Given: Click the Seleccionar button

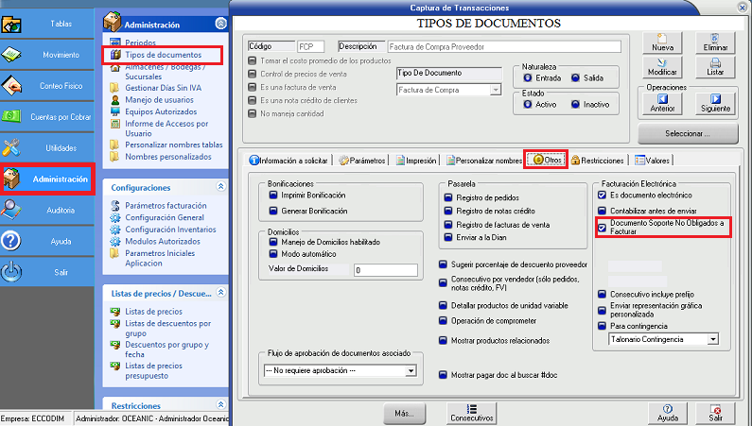Looking at the screenshot, I should [688, 133].
